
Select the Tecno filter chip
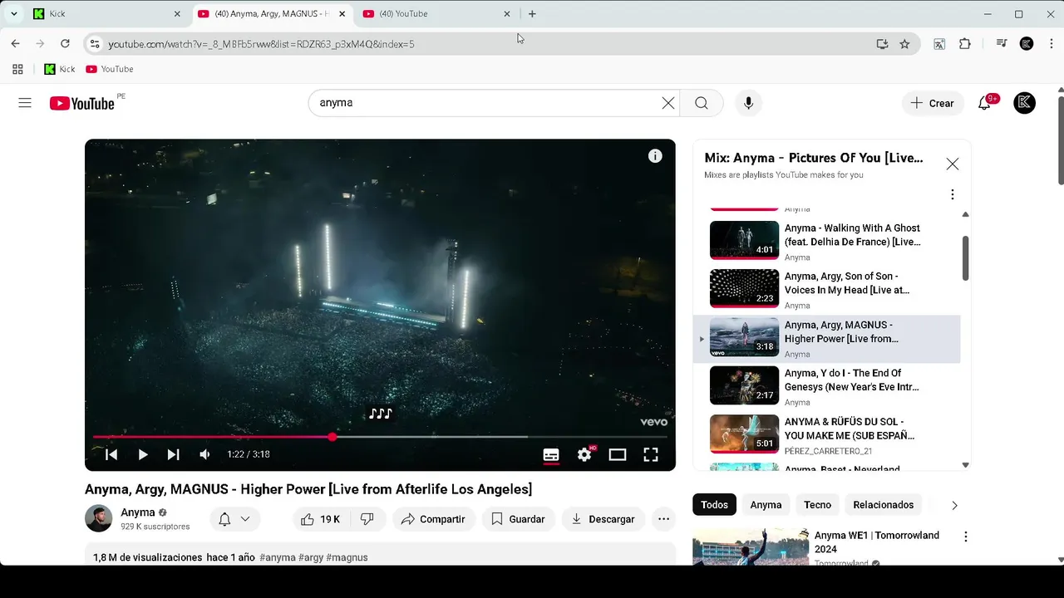(817, 505)
